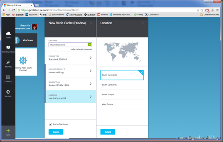Open the Apps bookmark shortcut

pos(6,14)
